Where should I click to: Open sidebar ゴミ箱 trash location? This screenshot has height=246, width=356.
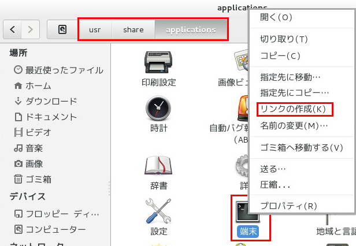(38, 179)
